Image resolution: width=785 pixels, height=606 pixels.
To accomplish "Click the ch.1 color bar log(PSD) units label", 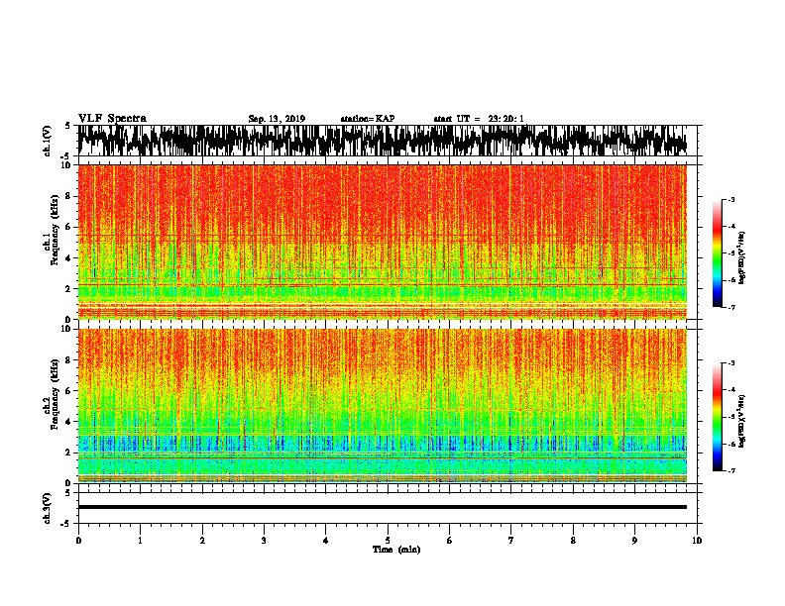I will [742, 258].
